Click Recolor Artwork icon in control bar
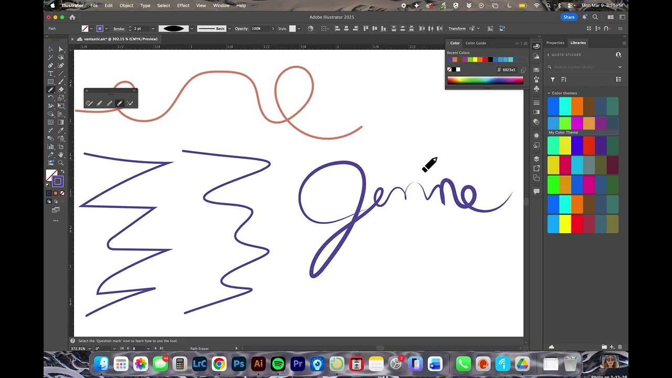Viewport: 672px width, 378px height. 310,28
